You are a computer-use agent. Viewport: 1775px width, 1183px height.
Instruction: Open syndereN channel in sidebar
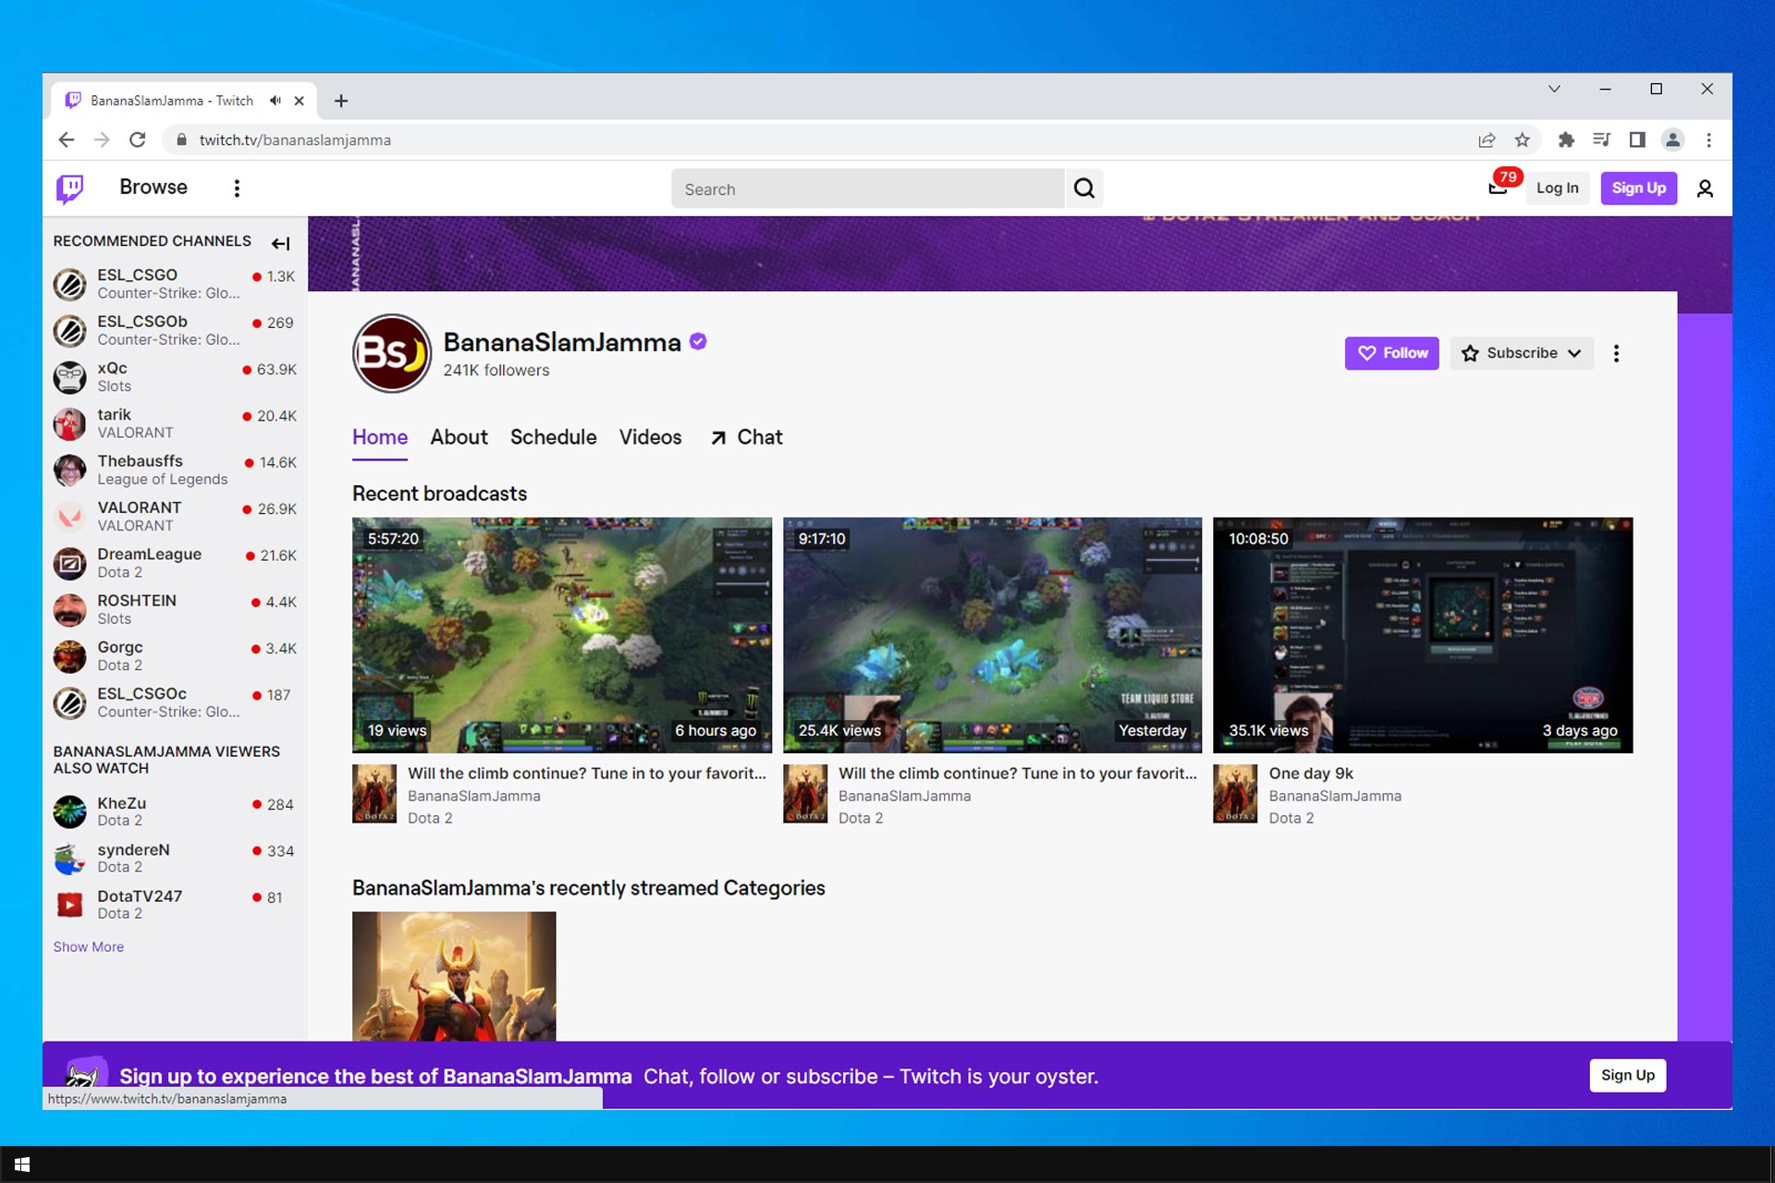pos(175,858)
